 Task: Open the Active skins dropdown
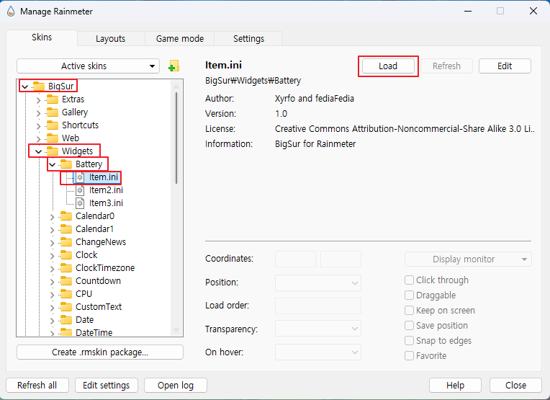[x=88, y=66]
